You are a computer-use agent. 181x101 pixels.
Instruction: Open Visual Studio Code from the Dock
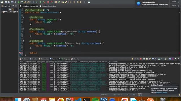(78, 100)
